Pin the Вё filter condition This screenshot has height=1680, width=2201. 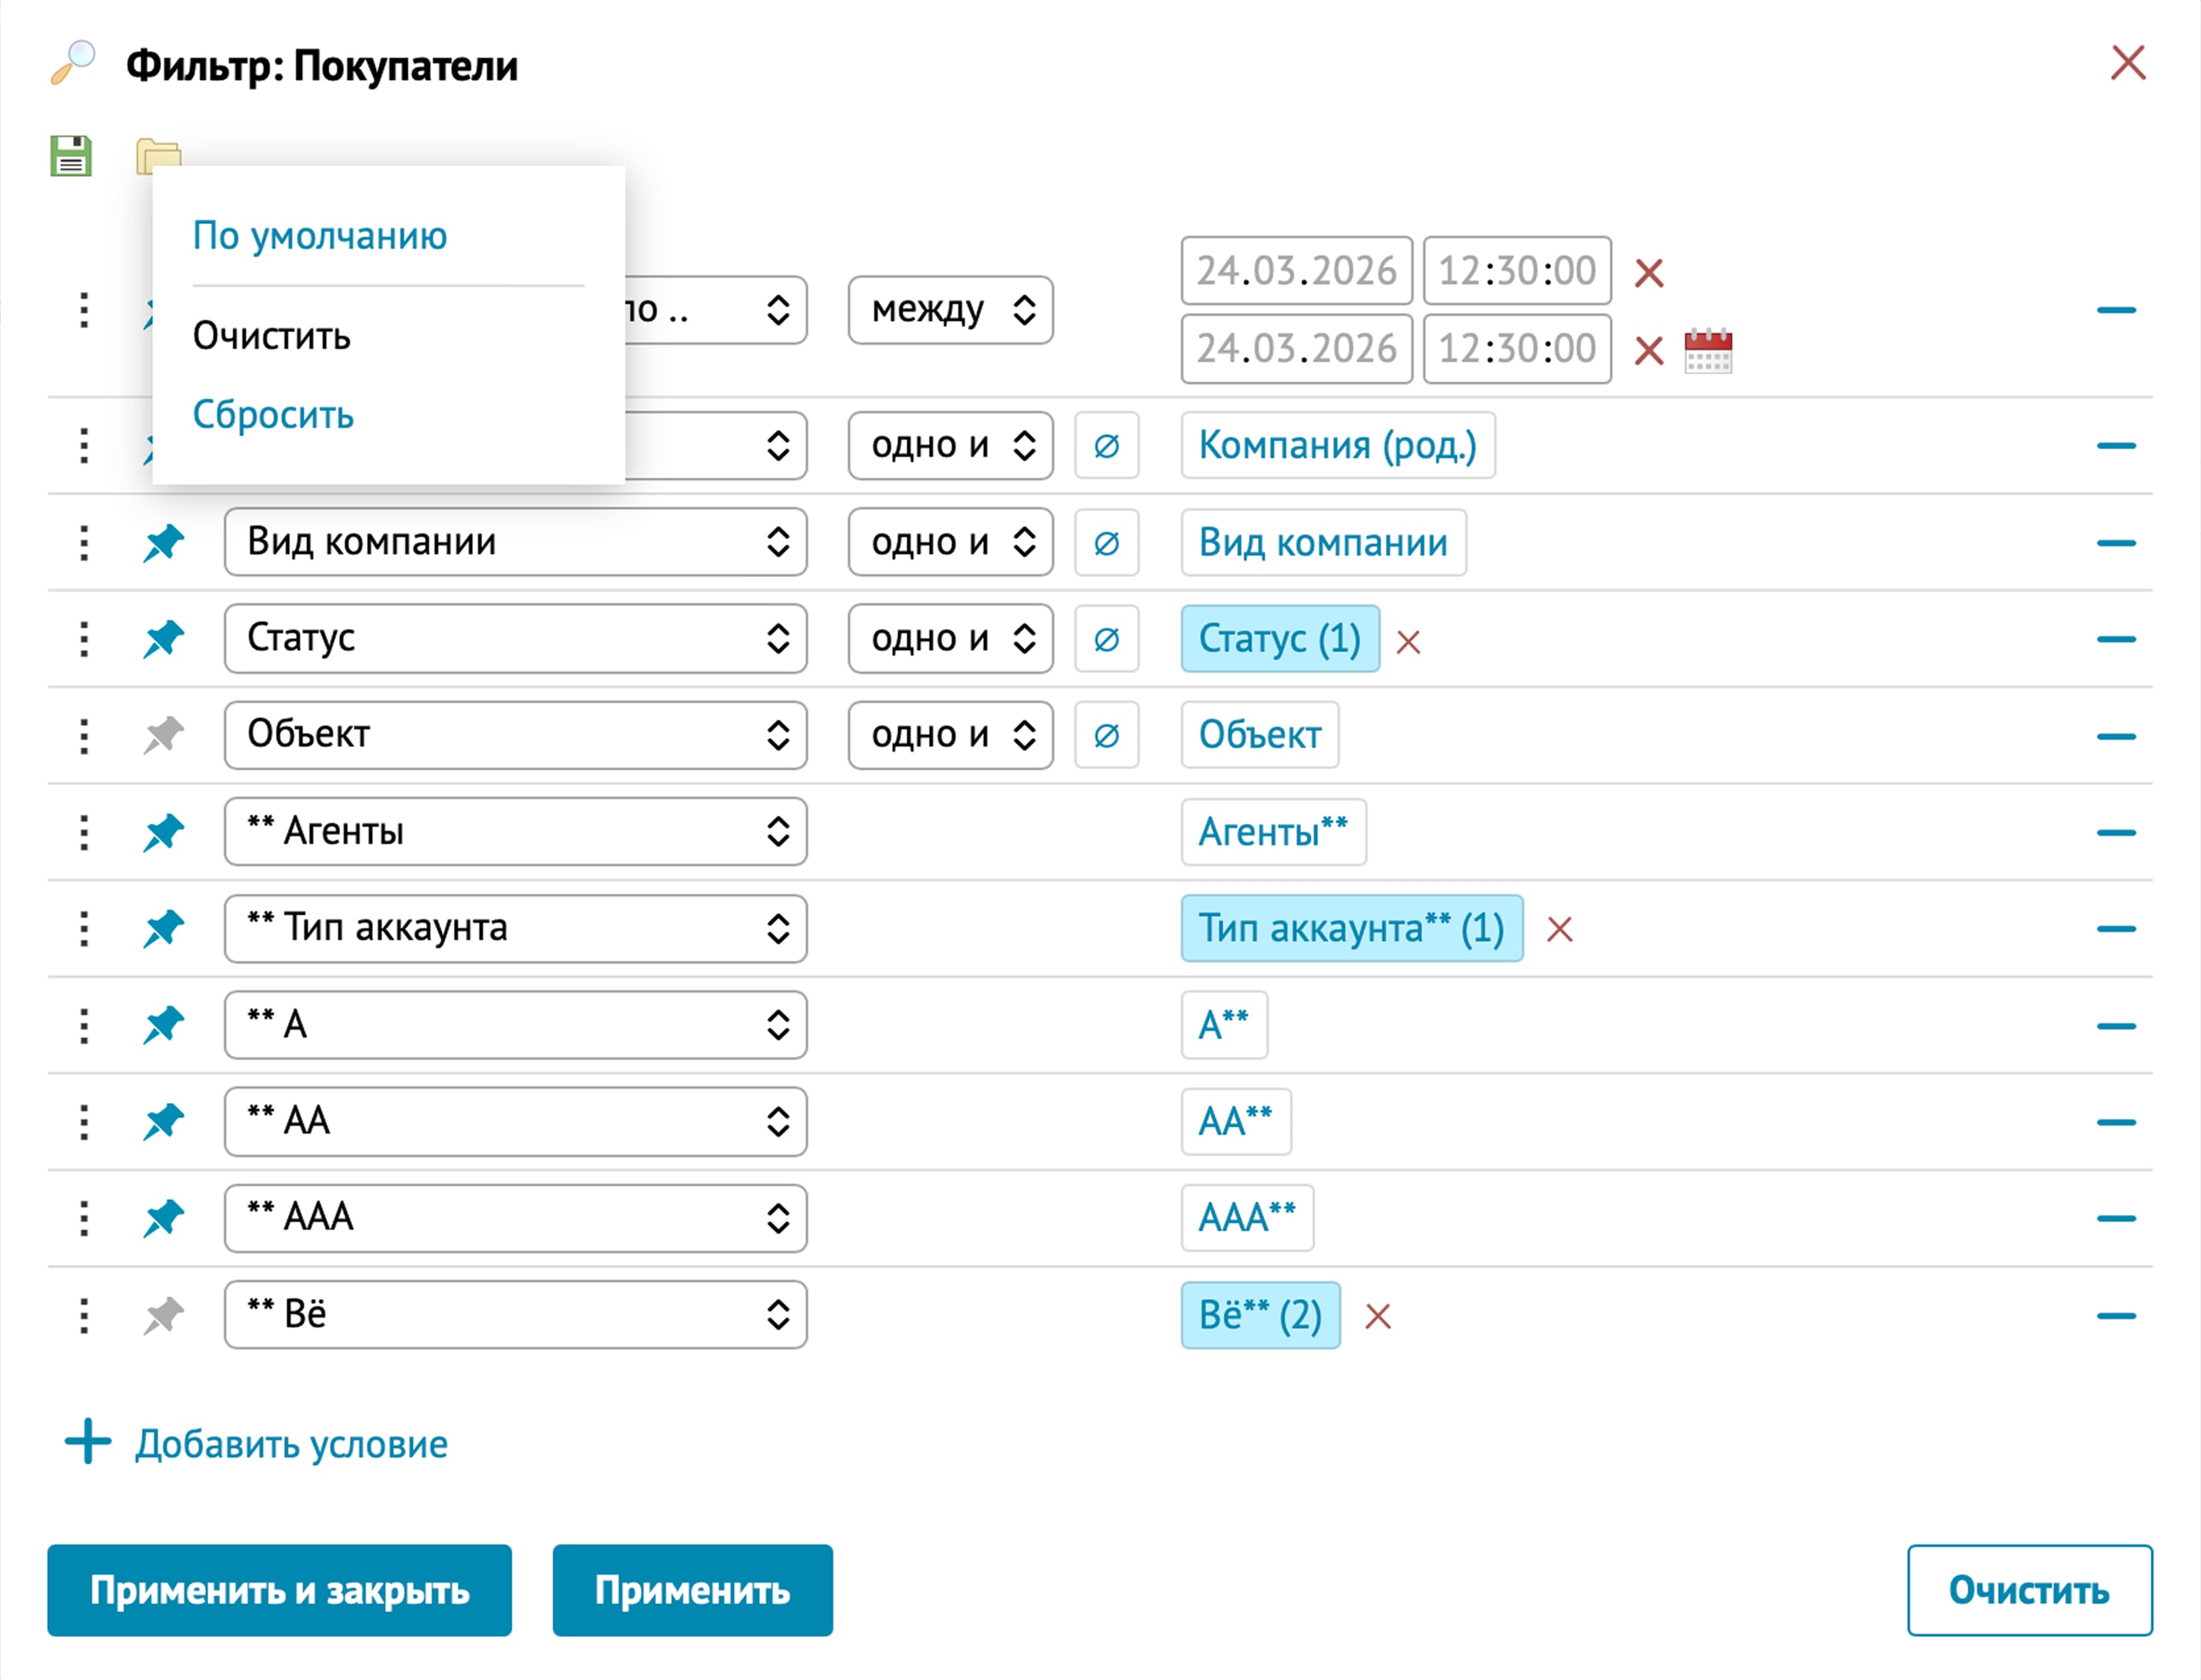[x=164, y=1316]
